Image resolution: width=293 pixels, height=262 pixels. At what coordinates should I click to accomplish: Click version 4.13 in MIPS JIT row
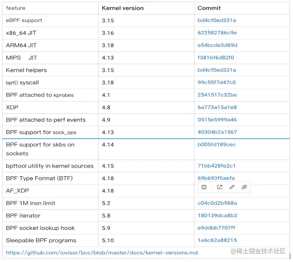(x=108, y=58)
